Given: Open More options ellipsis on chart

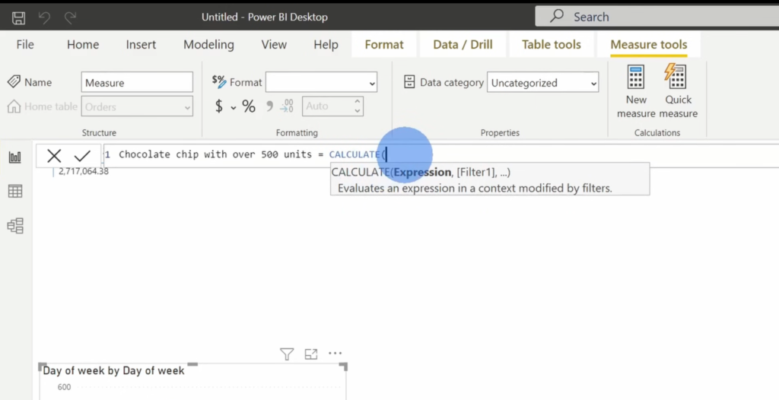Looking at the screenshot, I should 335,354.
